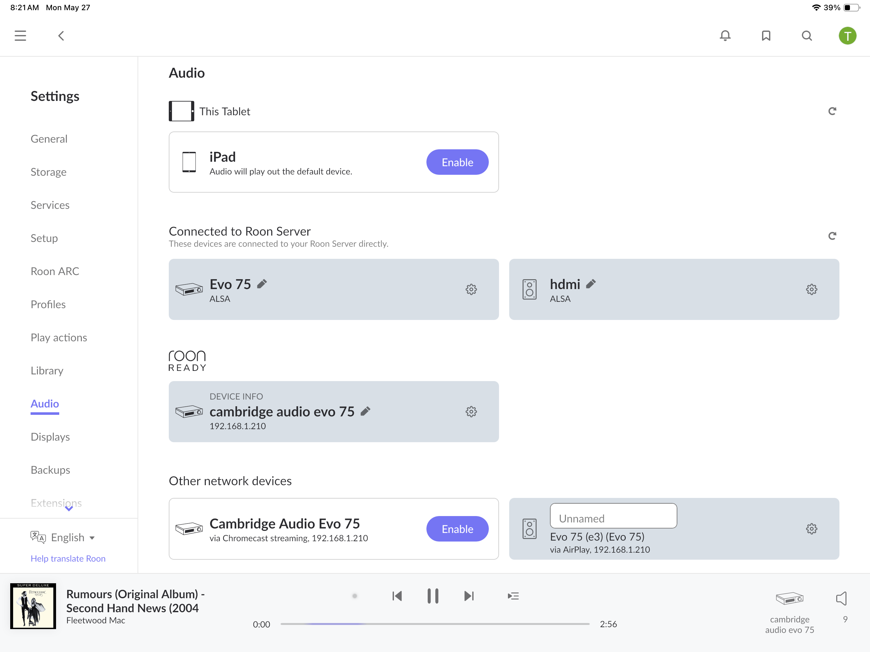Open the Fleetwood Mac artist name
This screenshot has width=870, height=652.
pos(96,620)
